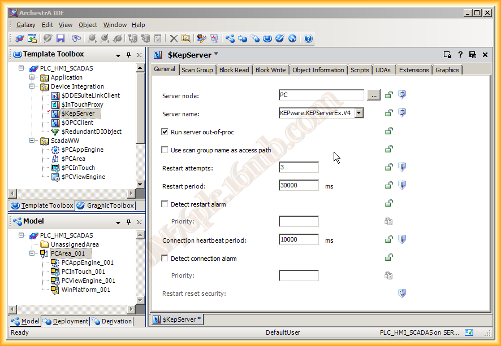Enable Use scan group name as access path
This screenshot has height=346, width=501.
165,150
